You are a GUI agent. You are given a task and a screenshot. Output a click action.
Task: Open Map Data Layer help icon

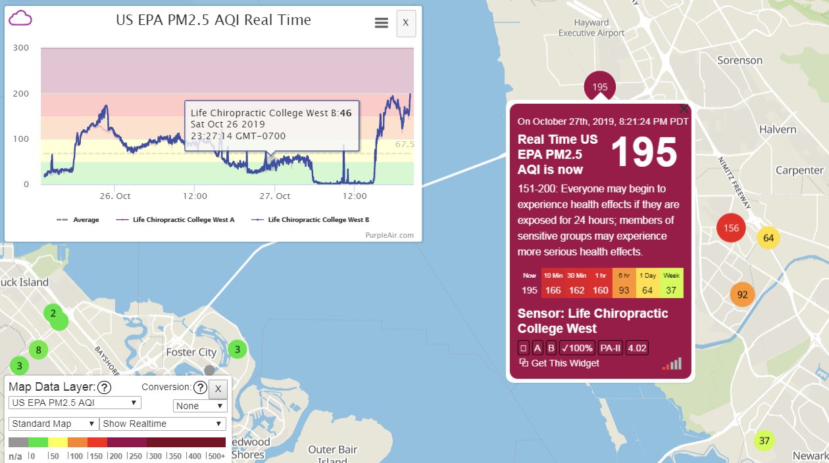pos(104,387)
